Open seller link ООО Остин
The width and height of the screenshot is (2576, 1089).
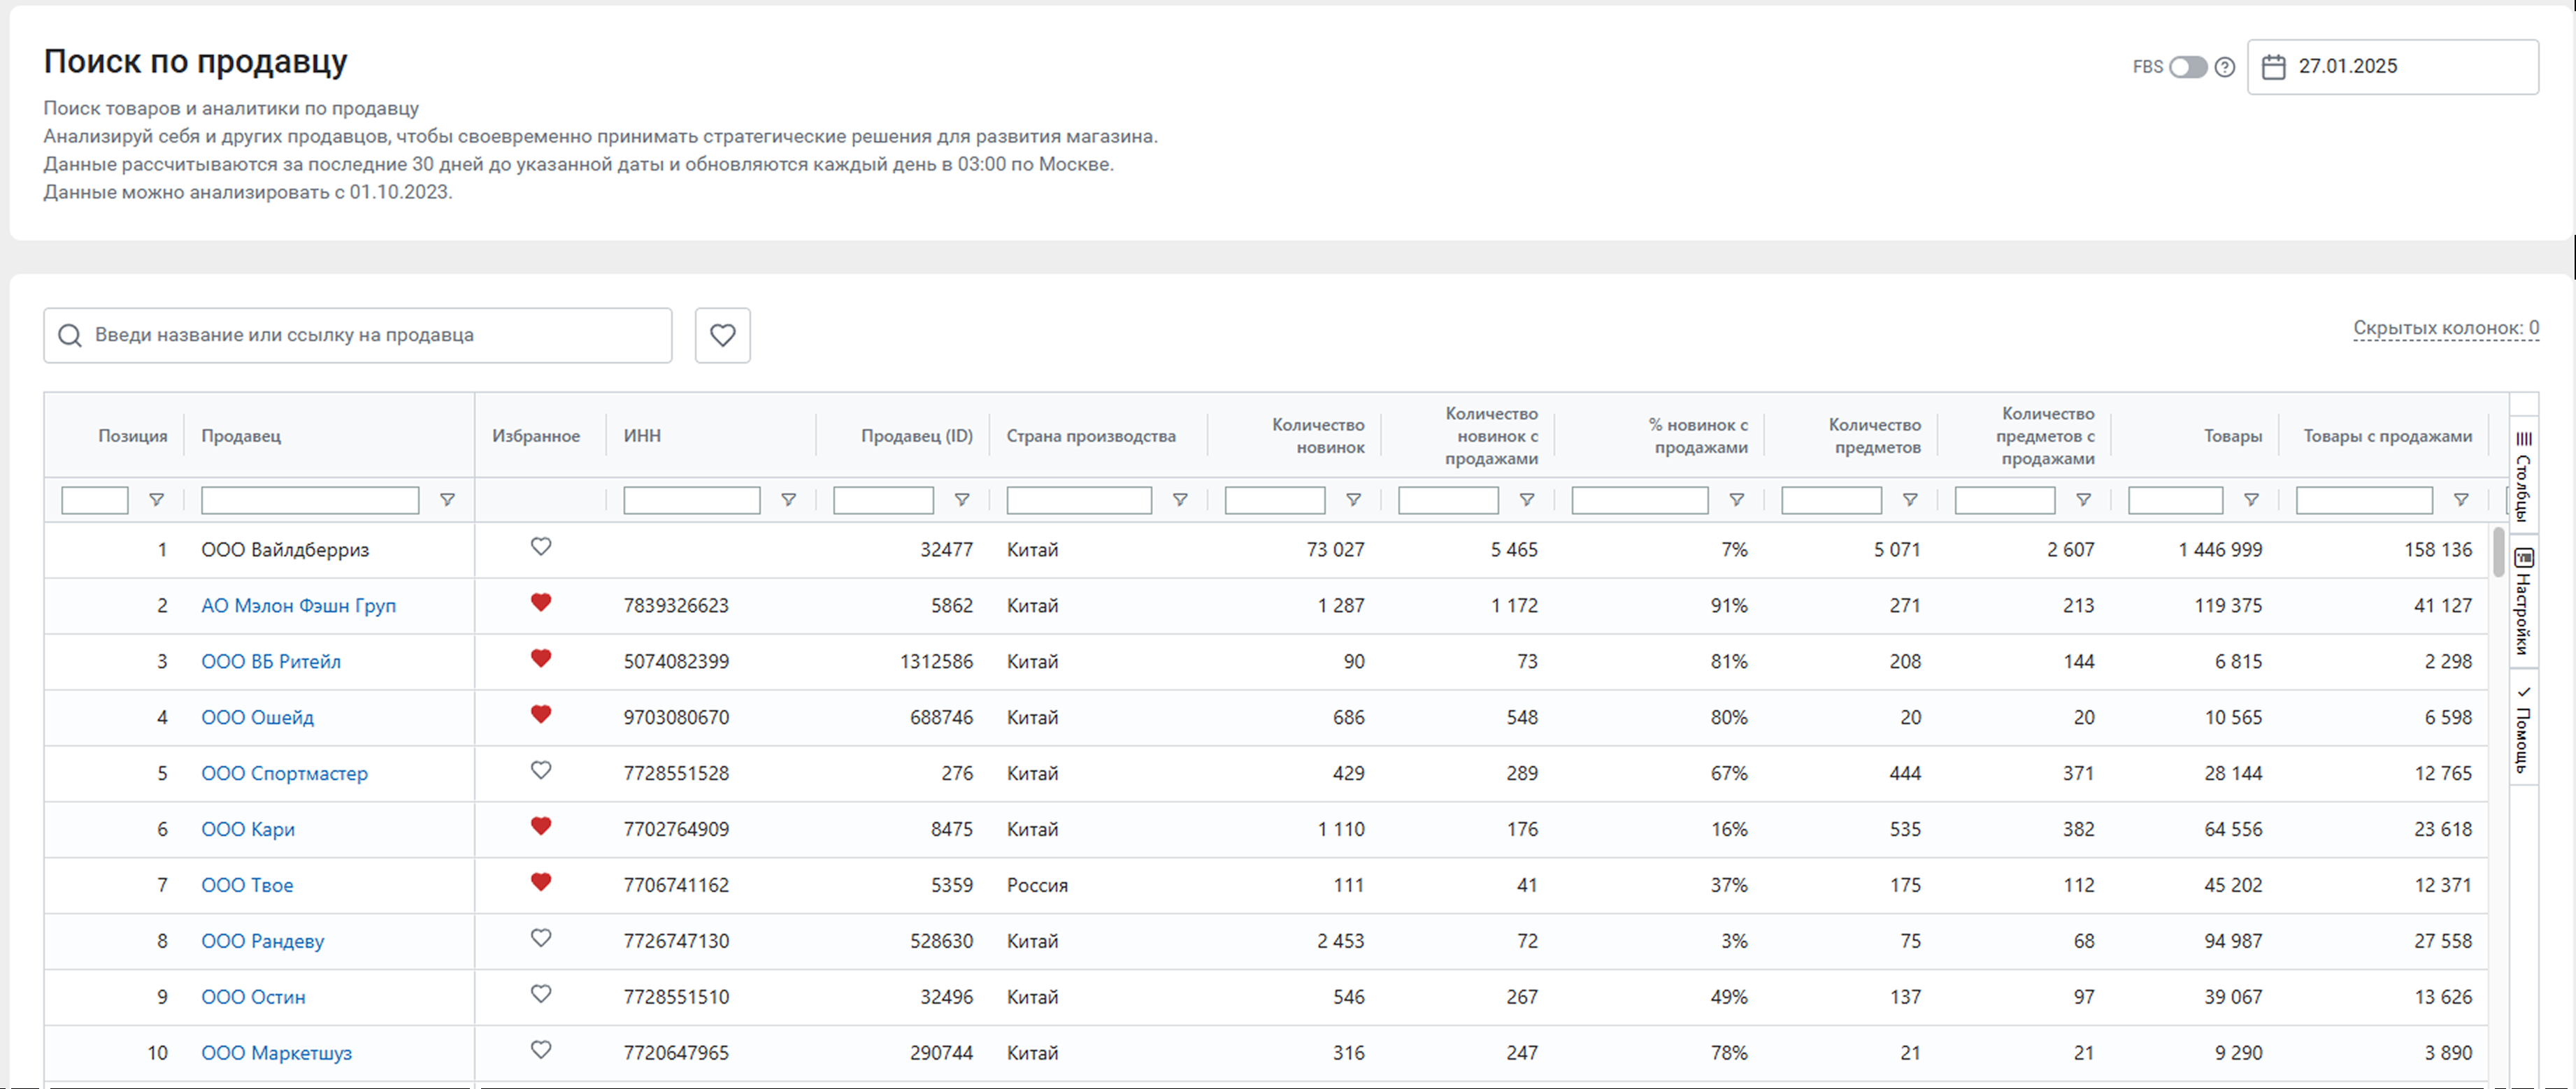(253, 998)
